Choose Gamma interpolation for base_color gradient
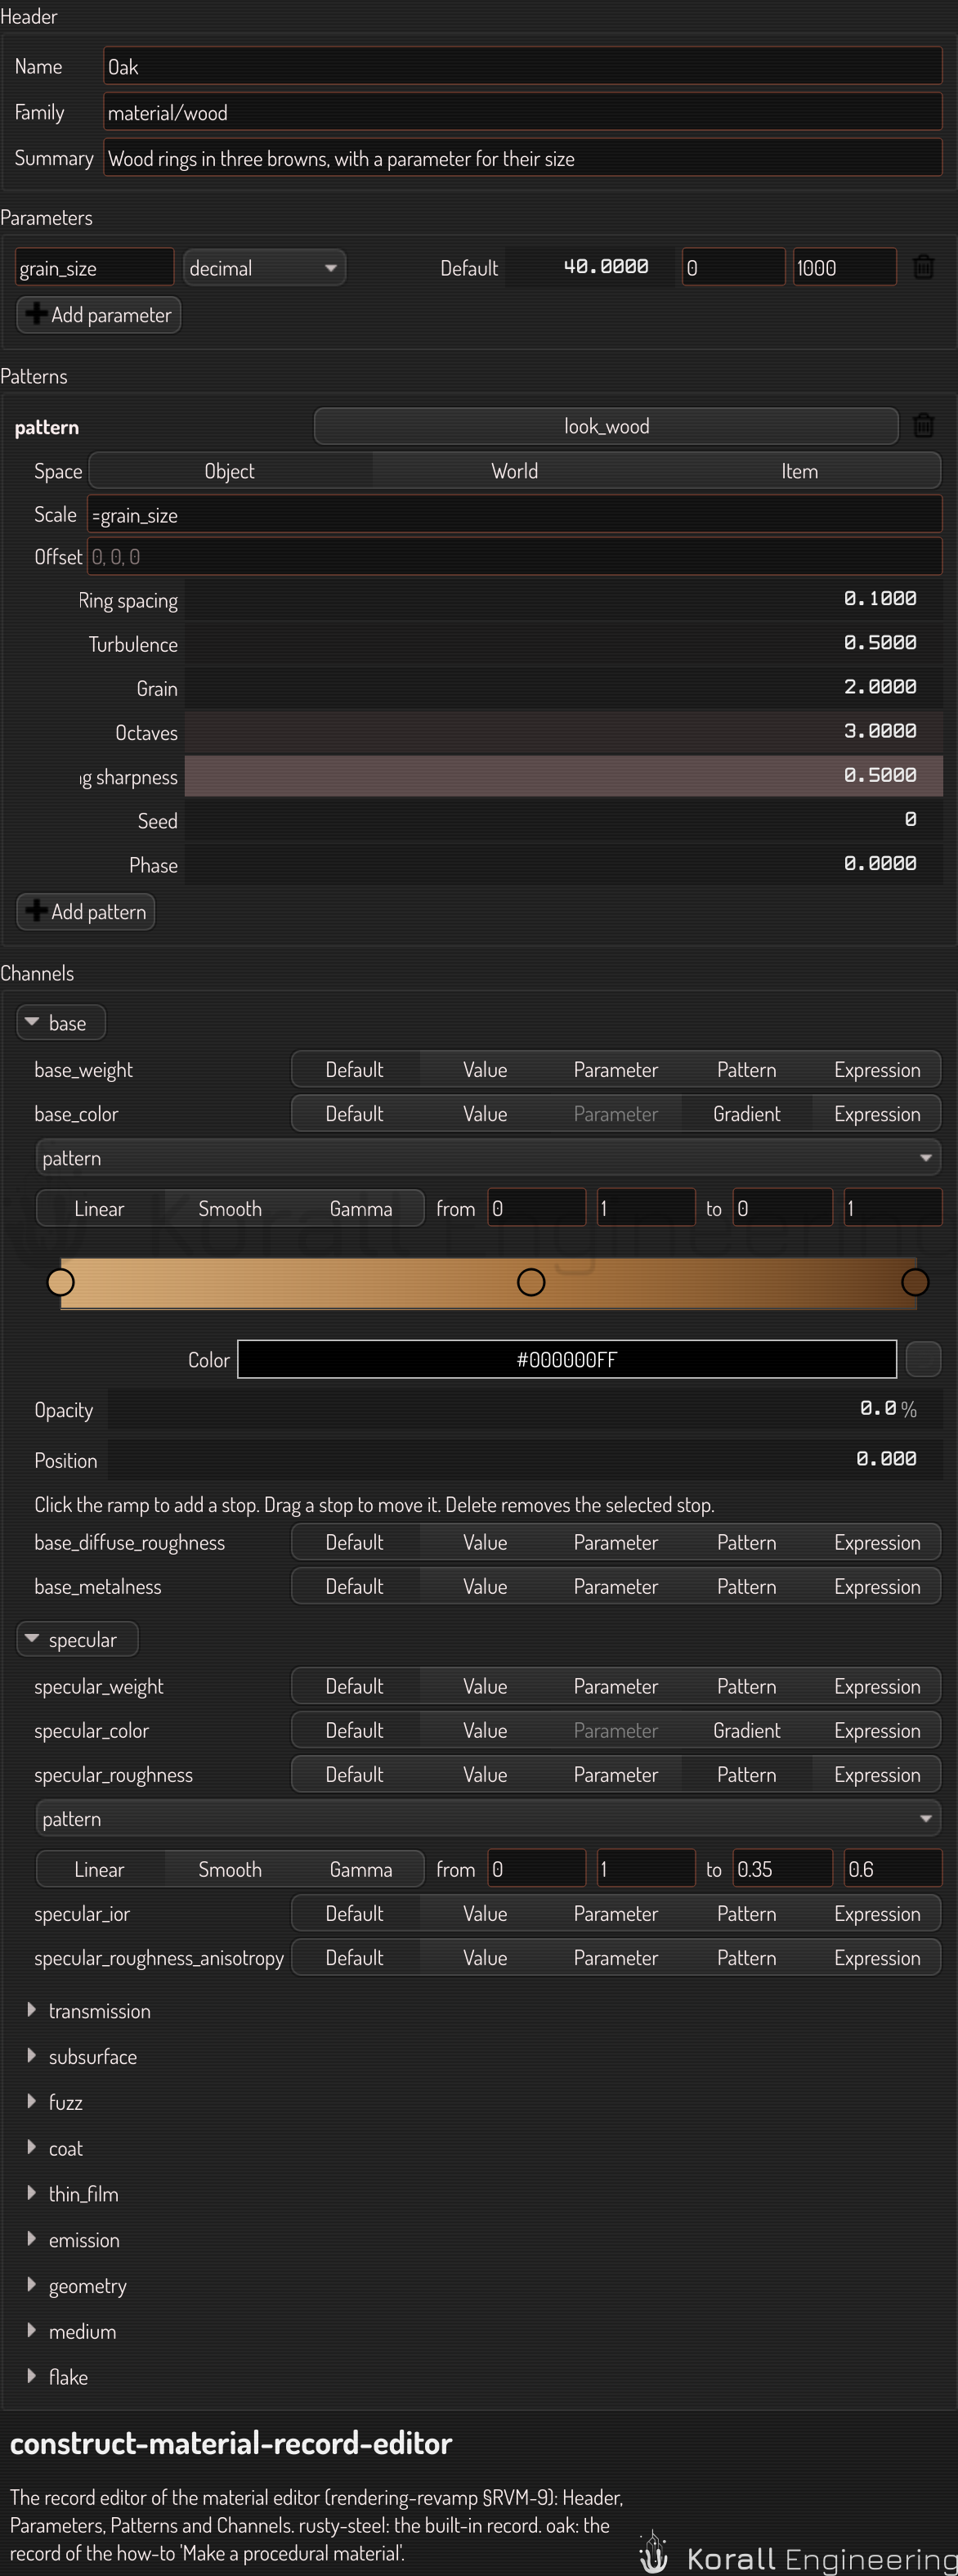 coord(361,1209)
